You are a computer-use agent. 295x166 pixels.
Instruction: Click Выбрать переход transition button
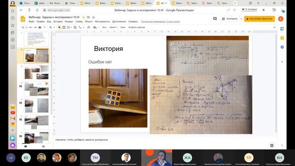(x=136, y=28)
